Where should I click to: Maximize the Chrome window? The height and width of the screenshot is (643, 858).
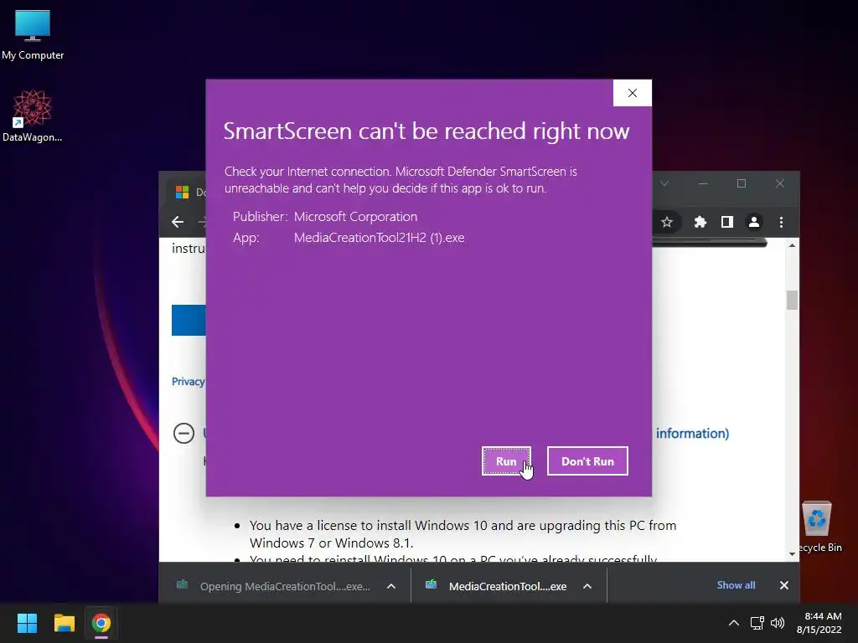click(x=741, y=183)
